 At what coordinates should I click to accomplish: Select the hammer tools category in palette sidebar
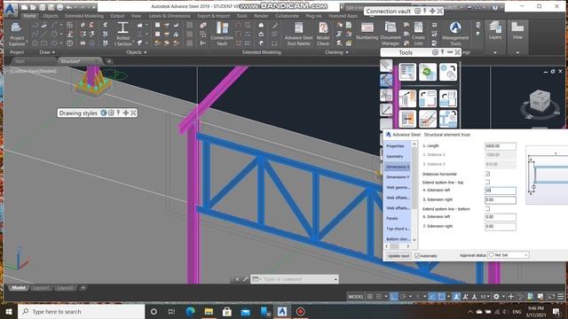[x=386, y=81]
